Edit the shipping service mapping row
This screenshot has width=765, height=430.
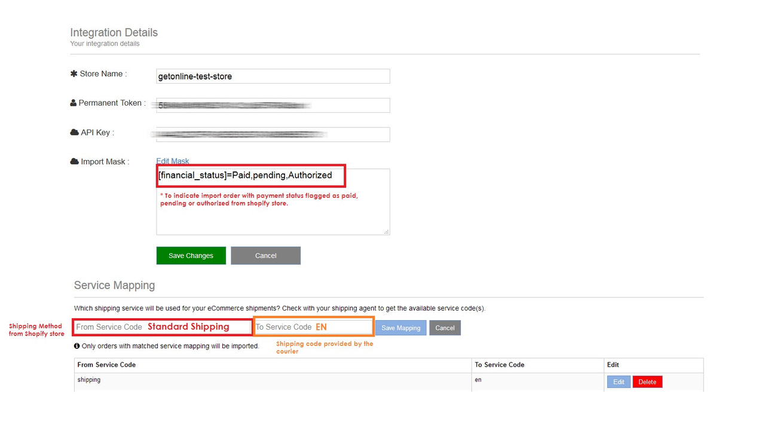[618, 381]
